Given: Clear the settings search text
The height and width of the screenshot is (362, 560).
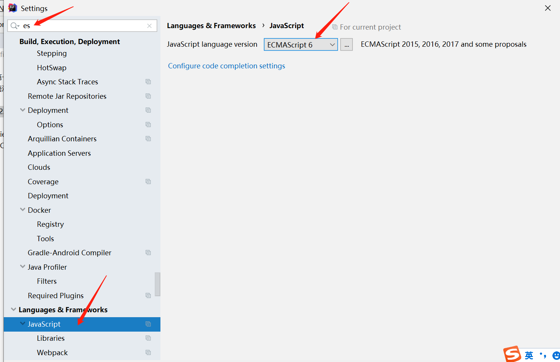Looking at the screenshot, I should tap(149, 26).
